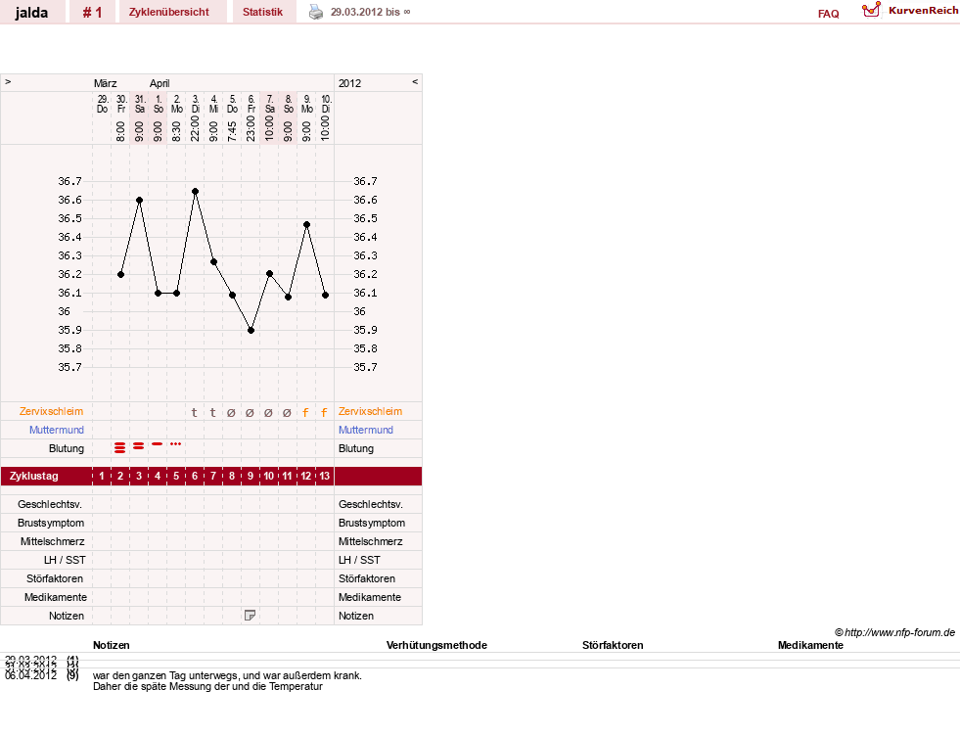Open the FAQ link
Image resolution: width=960 pixels, height=736 pixels.
828,14
